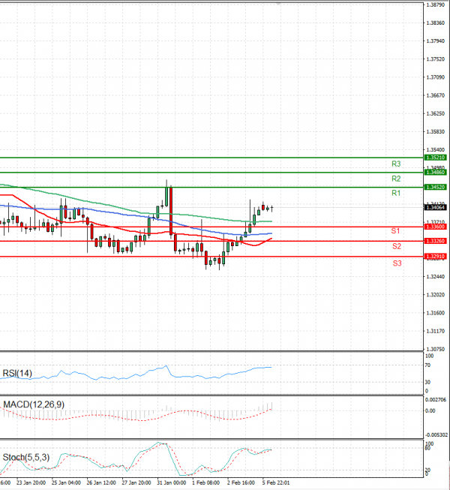The height and width of the screenshot is (490, 450).
Task: Click the R1 resistance label
Action: 396,193
